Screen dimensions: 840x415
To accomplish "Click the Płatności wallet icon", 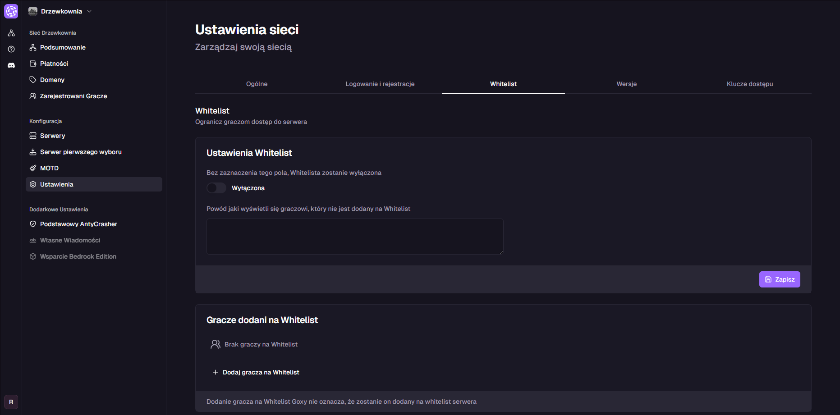I will click(33, 64).
